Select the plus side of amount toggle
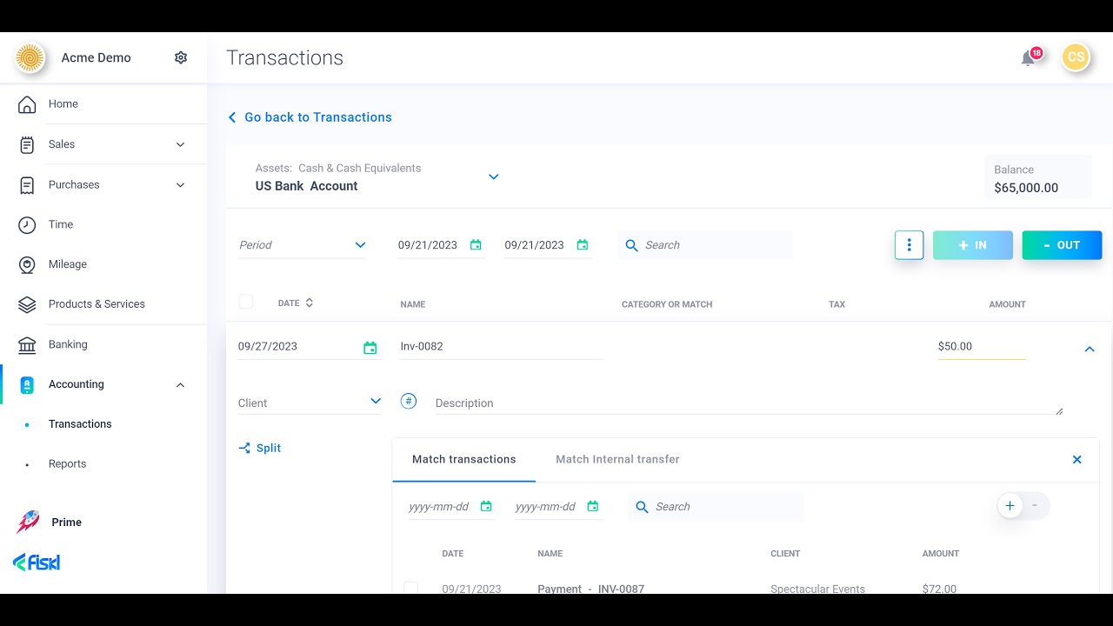Viewport: 1113px width, 626px height. pyautogui.click(x=1010, y=505)
